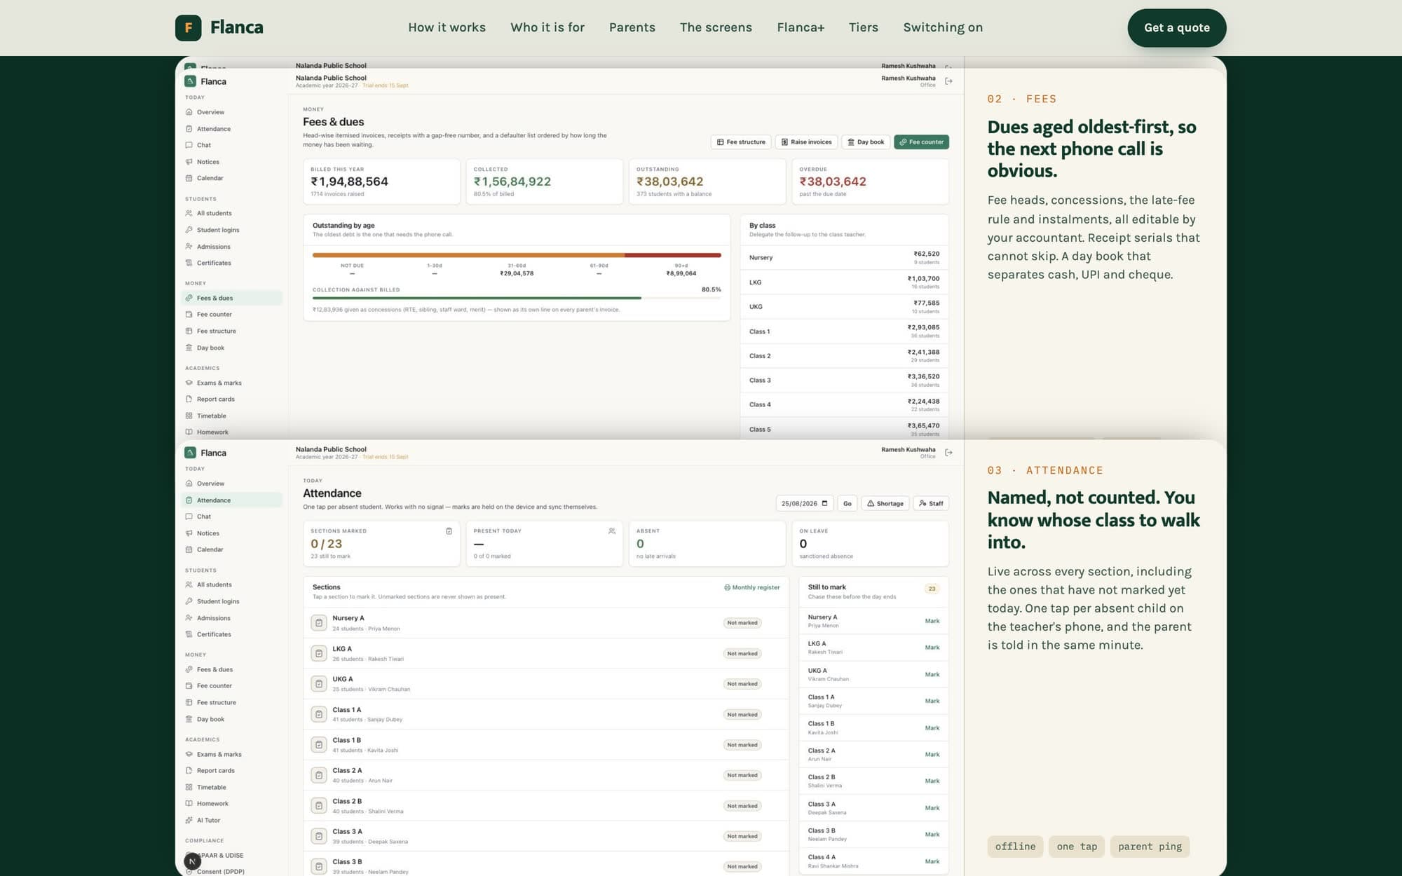
Task: Click Mark link for LKG A
Action: tap(932, 648)
